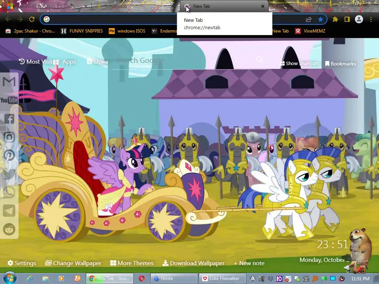Open the Dropbox tray icon
The width and height of the screenshot is (379, 284).
[271, 279]
